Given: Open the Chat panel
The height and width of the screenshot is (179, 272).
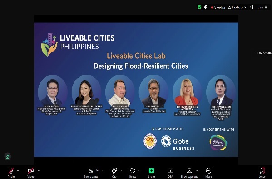Looking at the screenshot, I should (114, 172).
